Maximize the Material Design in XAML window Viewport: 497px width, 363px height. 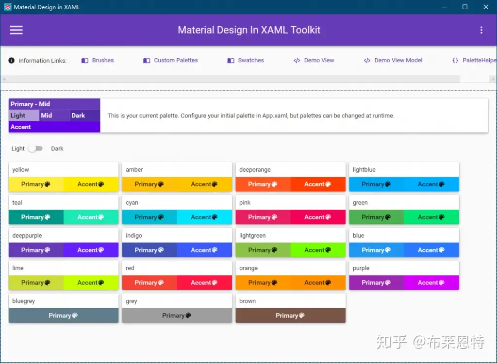pos(464,7)
